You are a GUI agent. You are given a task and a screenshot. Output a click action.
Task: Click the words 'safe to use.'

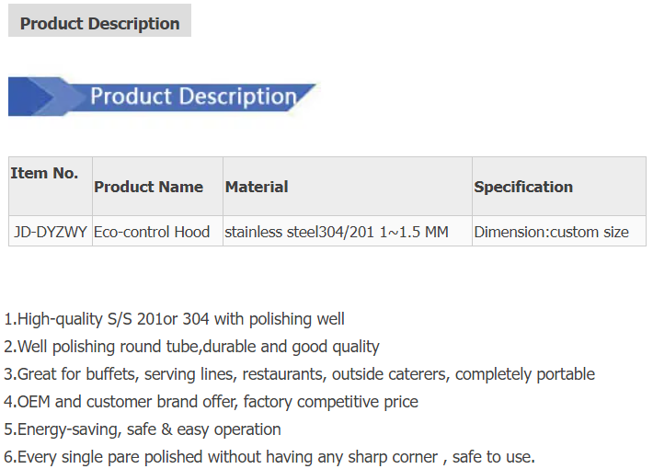click(x=494, y=457)
